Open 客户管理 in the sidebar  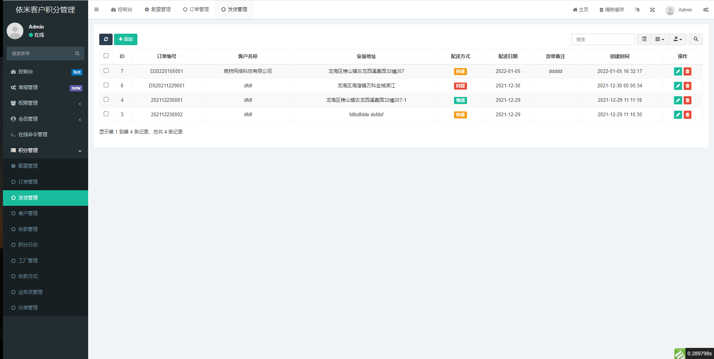point(28,214)
